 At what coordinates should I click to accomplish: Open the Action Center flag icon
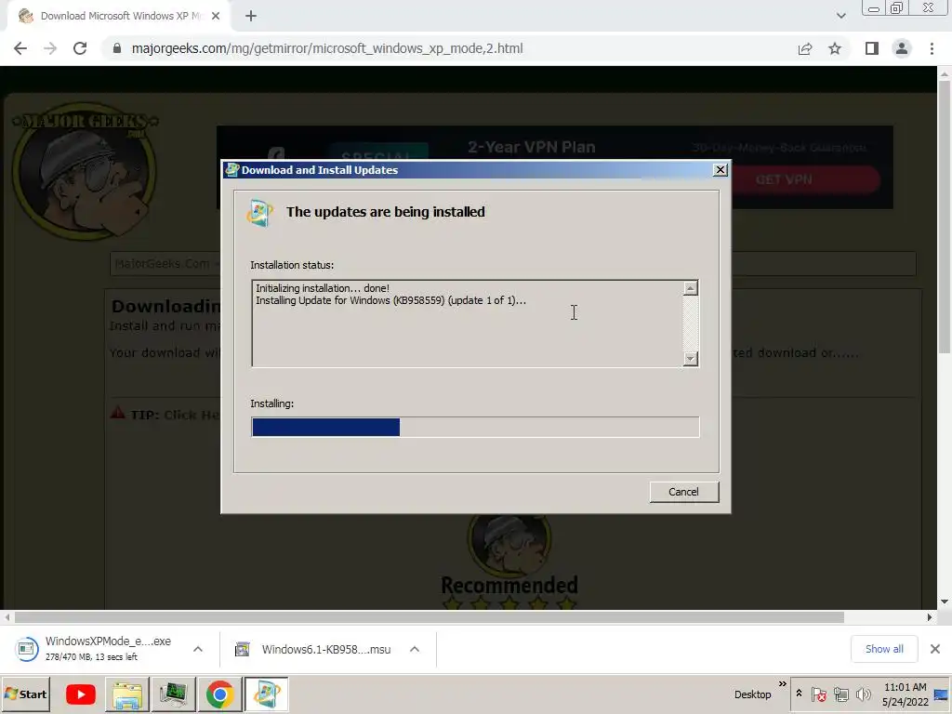point(818,694)
